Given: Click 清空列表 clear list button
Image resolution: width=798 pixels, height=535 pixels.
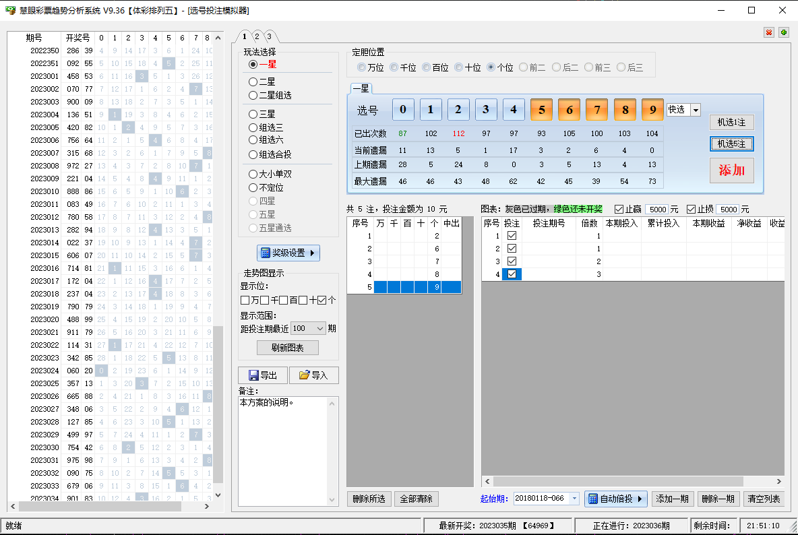Looking at the screenshot, I should tap(764, 499).
